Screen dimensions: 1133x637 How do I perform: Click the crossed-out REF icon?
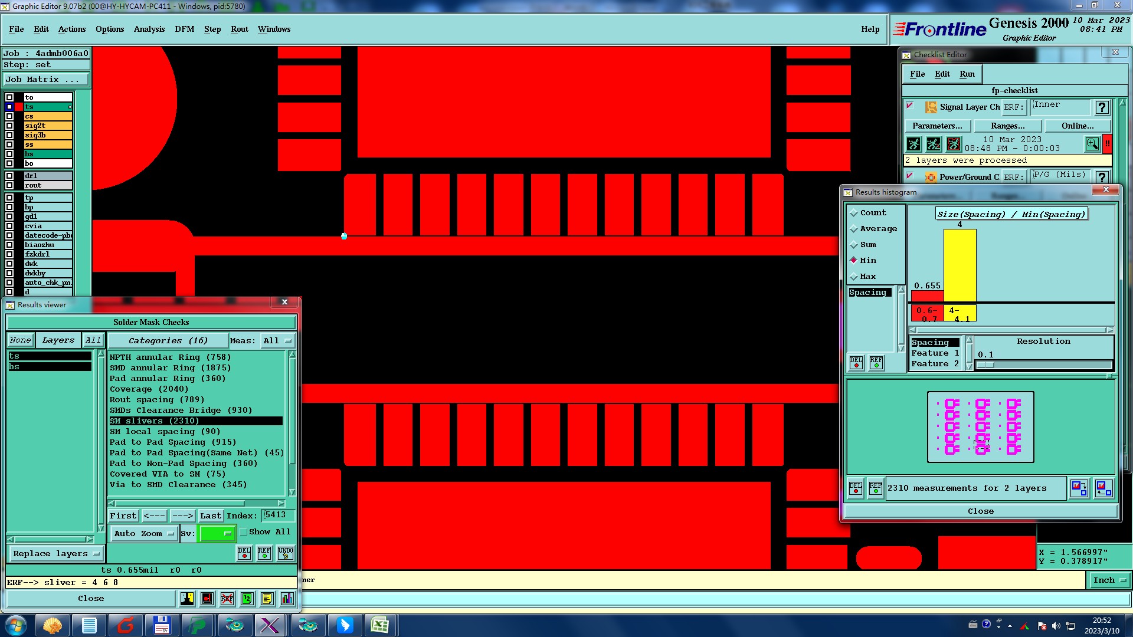coord(227,599)
